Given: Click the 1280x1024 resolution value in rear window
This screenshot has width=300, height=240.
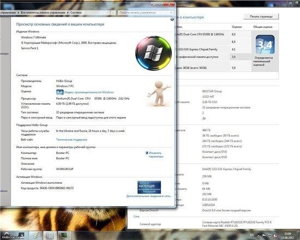Looking at the screenshot, I should [x=208, y=205].
